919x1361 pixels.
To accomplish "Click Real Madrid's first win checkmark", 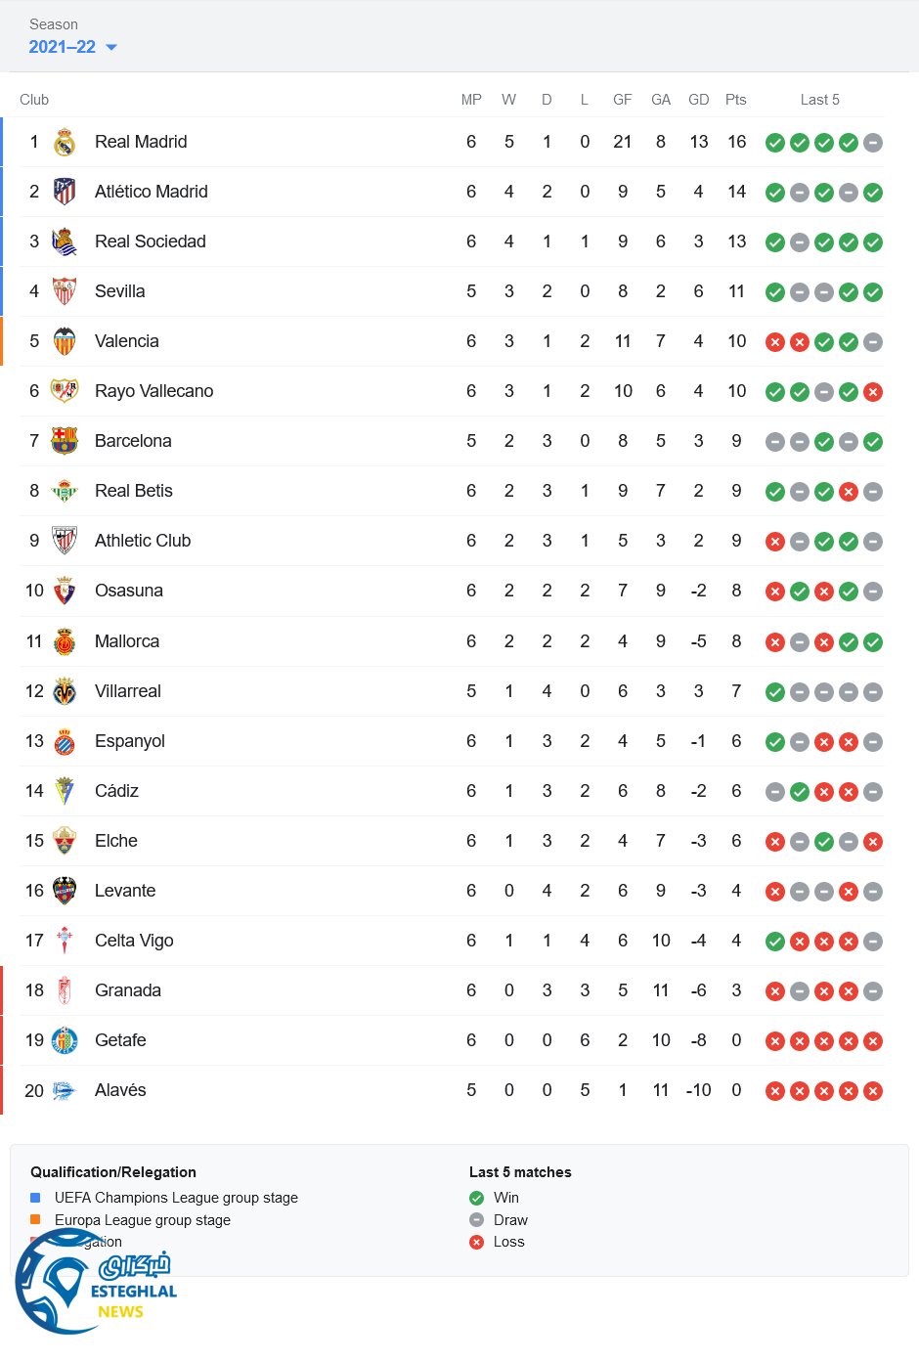I will (775, 143).
